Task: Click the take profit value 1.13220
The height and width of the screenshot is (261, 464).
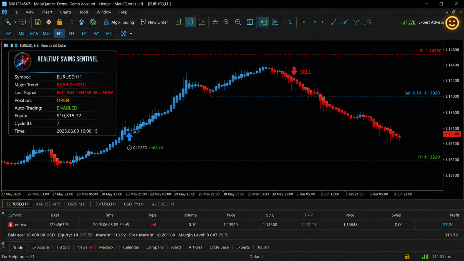Action: (309, 225)
